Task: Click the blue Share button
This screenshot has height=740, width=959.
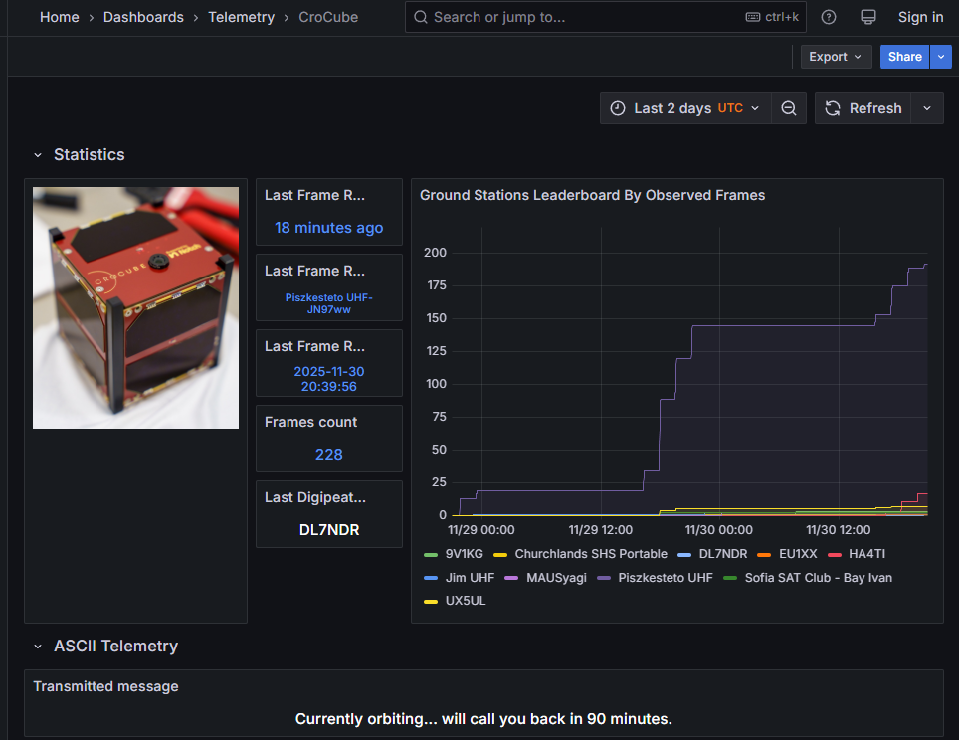Action: [x=904, y=57]
